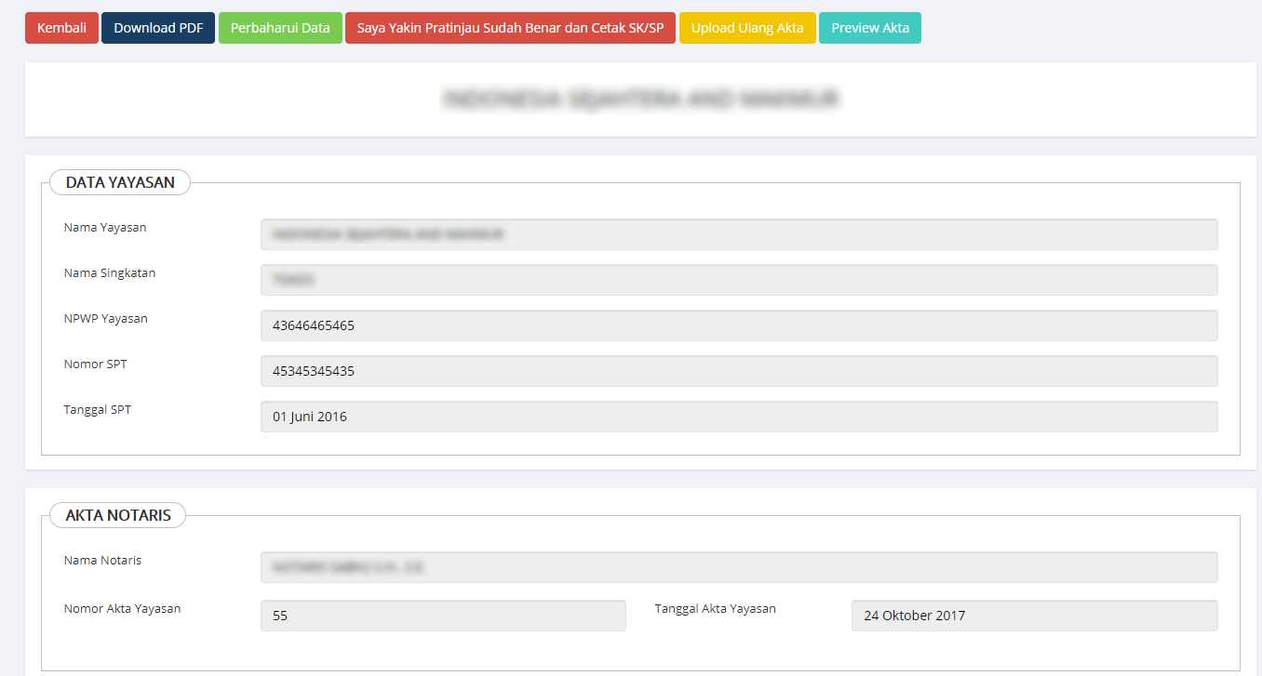
Task: Download the PDF document
Action: click(x=158, y=28)
